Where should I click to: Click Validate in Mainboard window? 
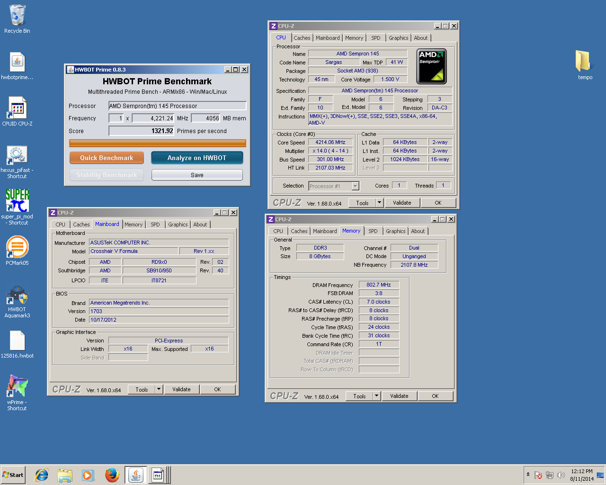point(181,389)
